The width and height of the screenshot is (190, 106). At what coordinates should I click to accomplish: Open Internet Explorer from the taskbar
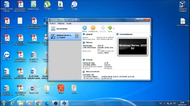pos(12,103)
